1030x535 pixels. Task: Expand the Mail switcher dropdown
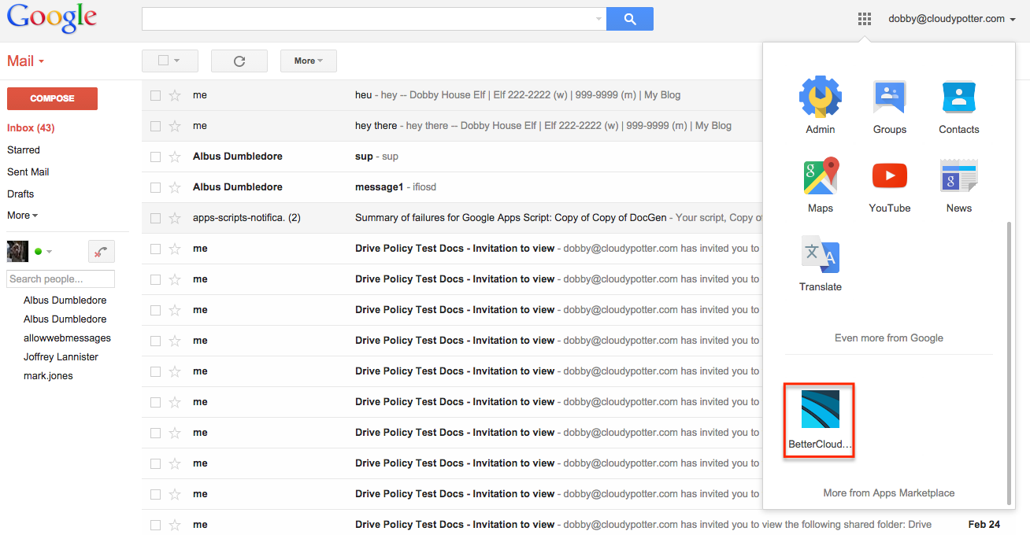click(x=25, y=61)
